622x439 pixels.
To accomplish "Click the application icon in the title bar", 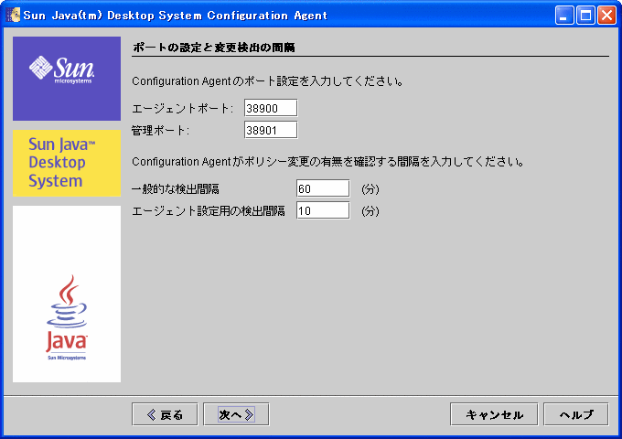I will (x=13, y=15).
